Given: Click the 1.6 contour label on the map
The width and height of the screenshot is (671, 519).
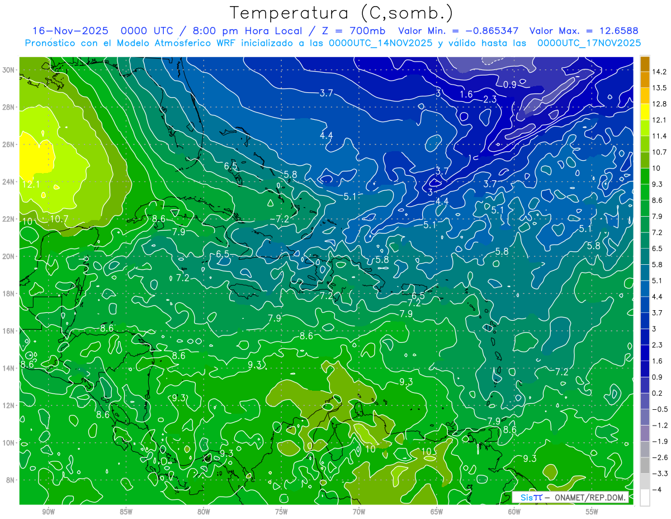Looking at the screenshot, I should point(466,94).
